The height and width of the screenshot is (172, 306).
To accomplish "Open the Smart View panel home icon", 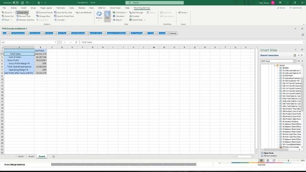I will coord(295,55).
